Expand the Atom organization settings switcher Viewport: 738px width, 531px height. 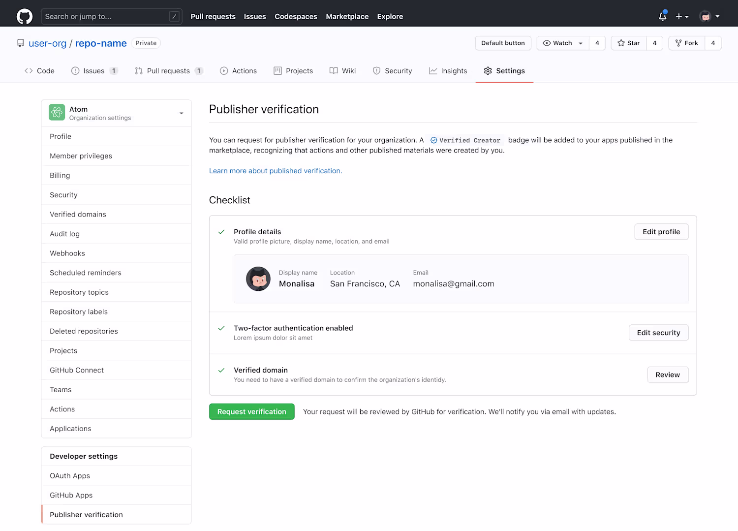pos(182,113)
